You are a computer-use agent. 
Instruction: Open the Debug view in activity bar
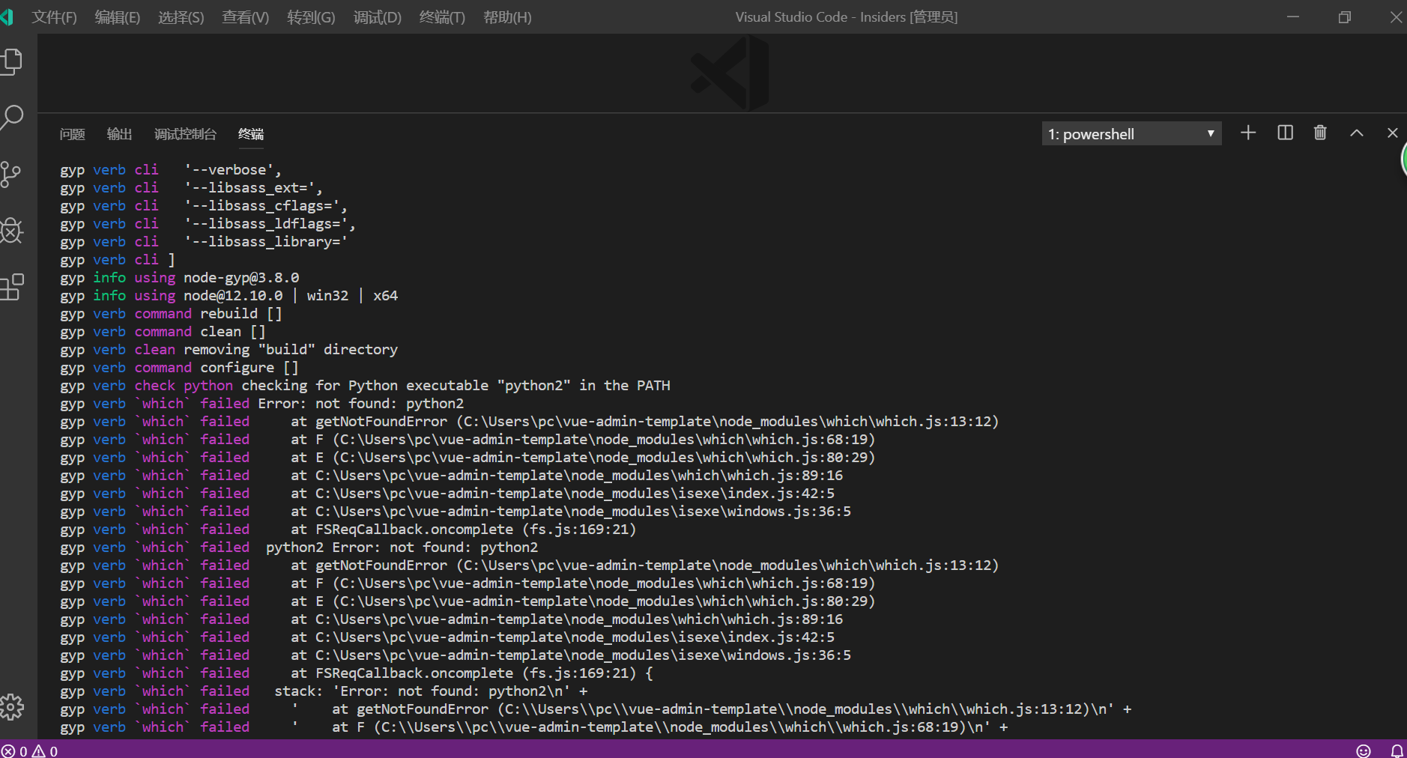(11, 231)
